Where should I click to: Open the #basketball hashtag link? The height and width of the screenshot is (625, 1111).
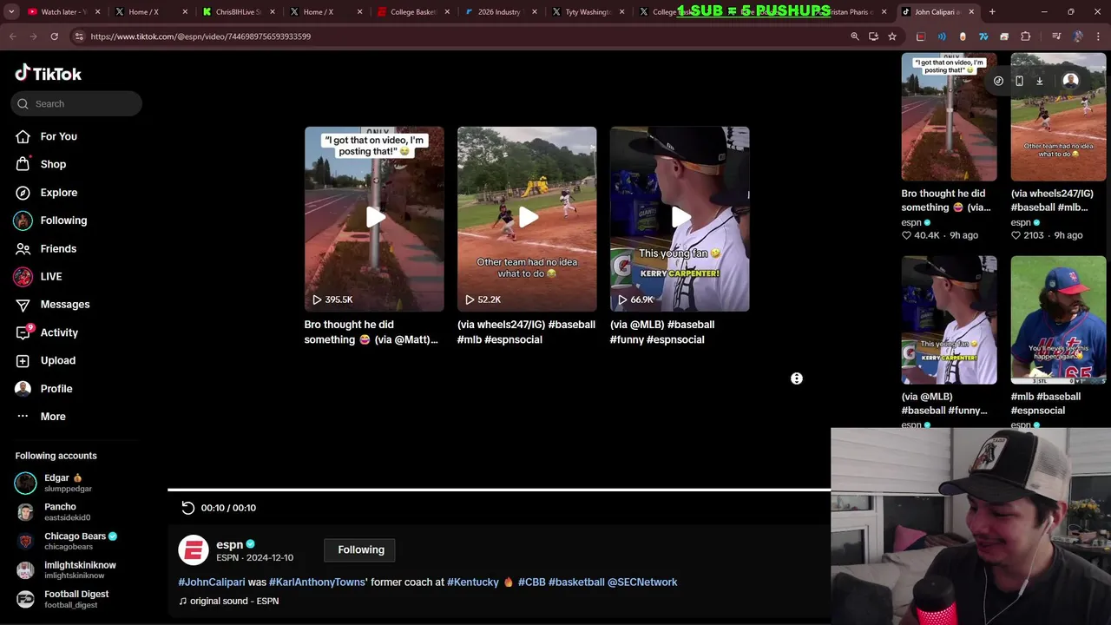click(576, 582)
